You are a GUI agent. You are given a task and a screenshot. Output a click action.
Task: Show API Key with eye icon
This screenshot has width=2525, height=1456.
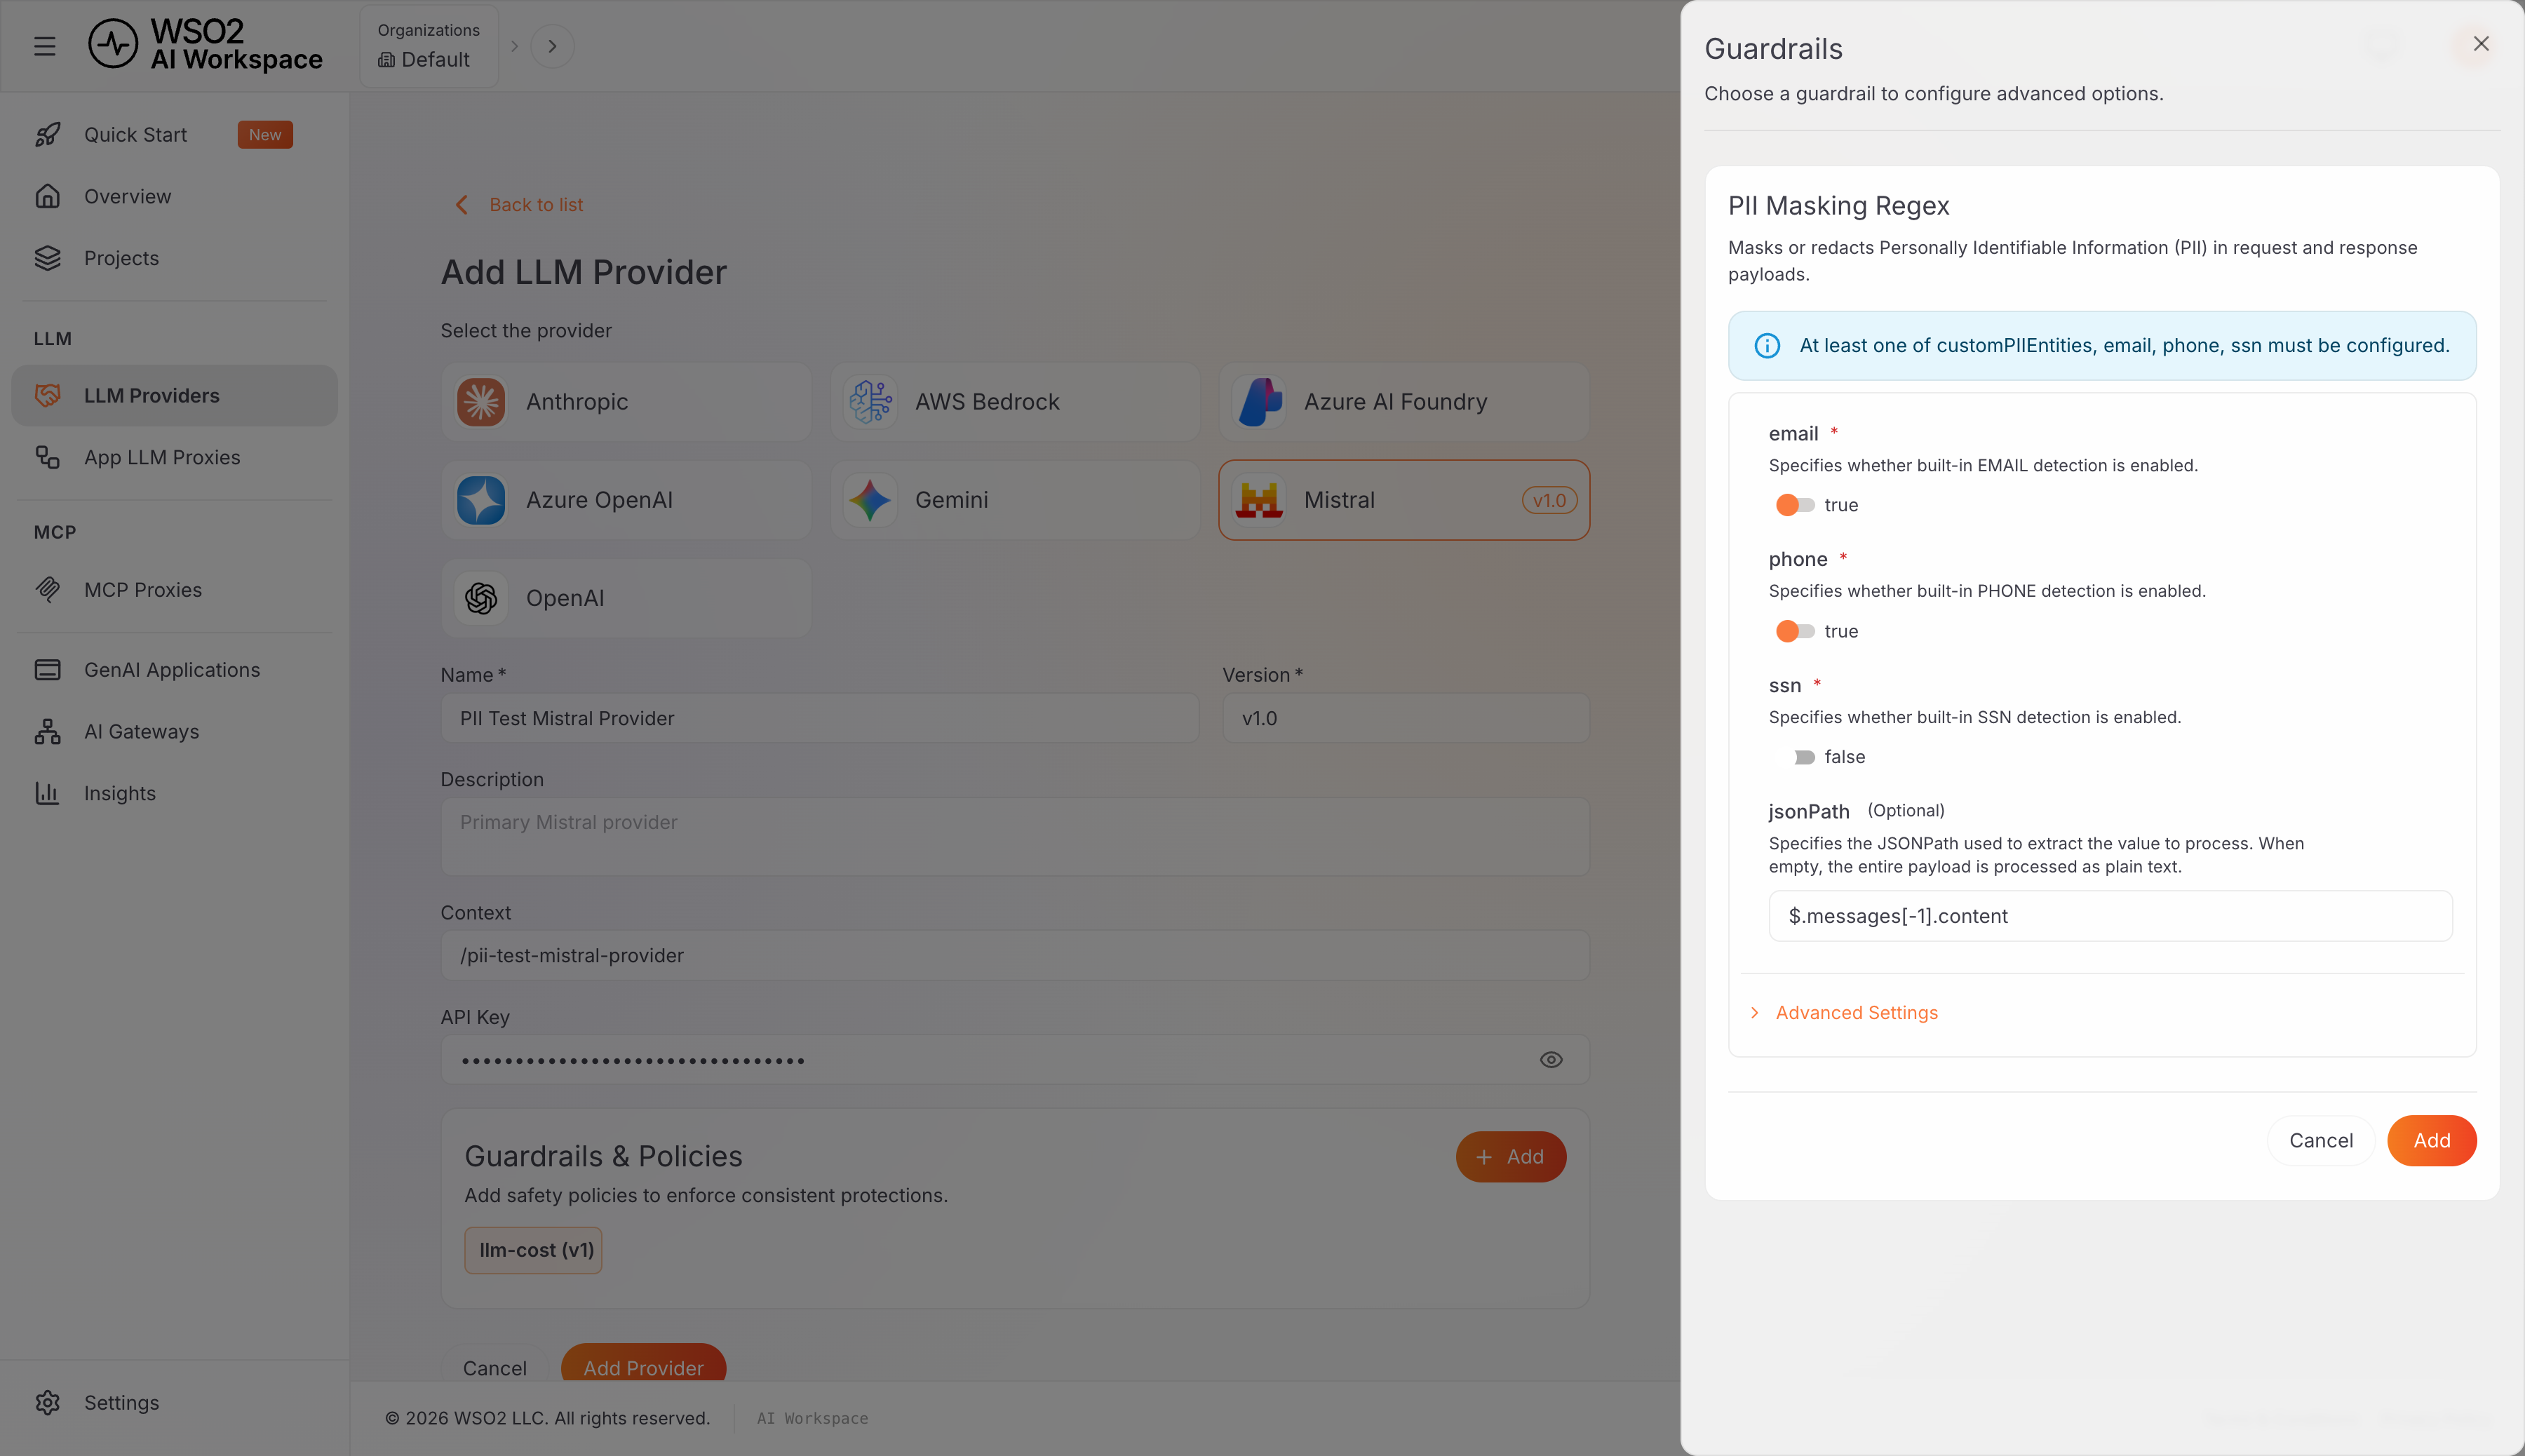1551,1060
